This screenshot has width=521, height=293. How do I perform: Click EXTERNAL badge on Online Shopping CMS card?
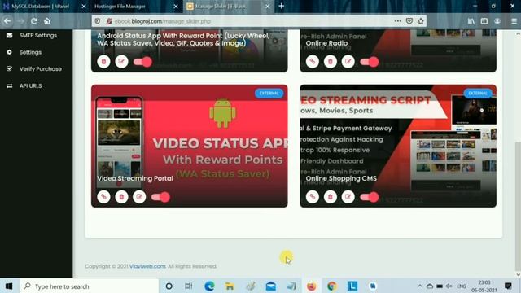pyautogui.click(x=478, y=94)
